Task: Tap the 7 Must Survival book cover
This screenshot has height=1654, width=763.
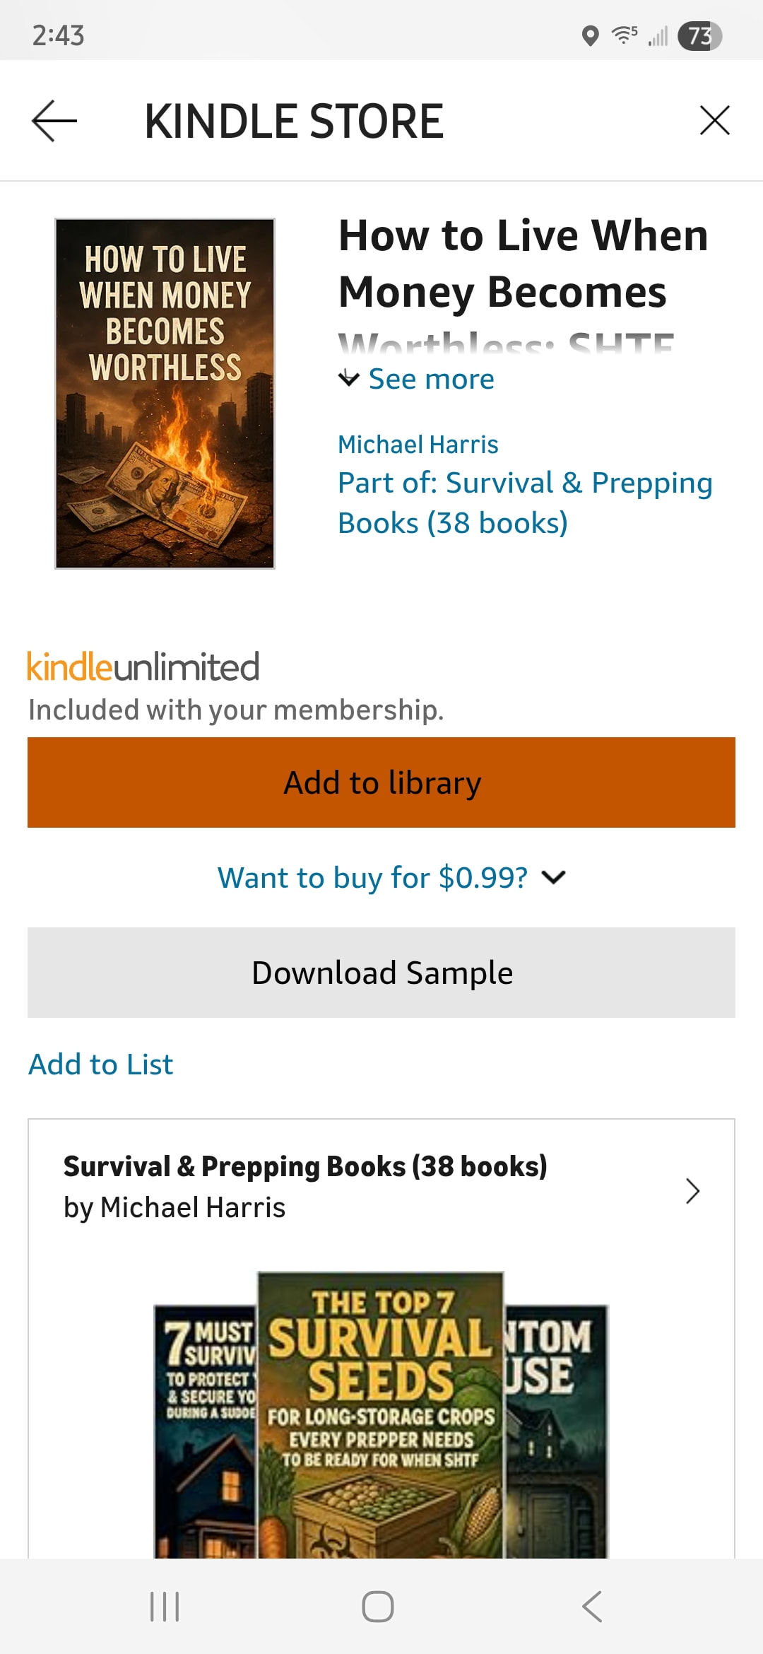Action: pyautogui.click(x=206, y=1428)
